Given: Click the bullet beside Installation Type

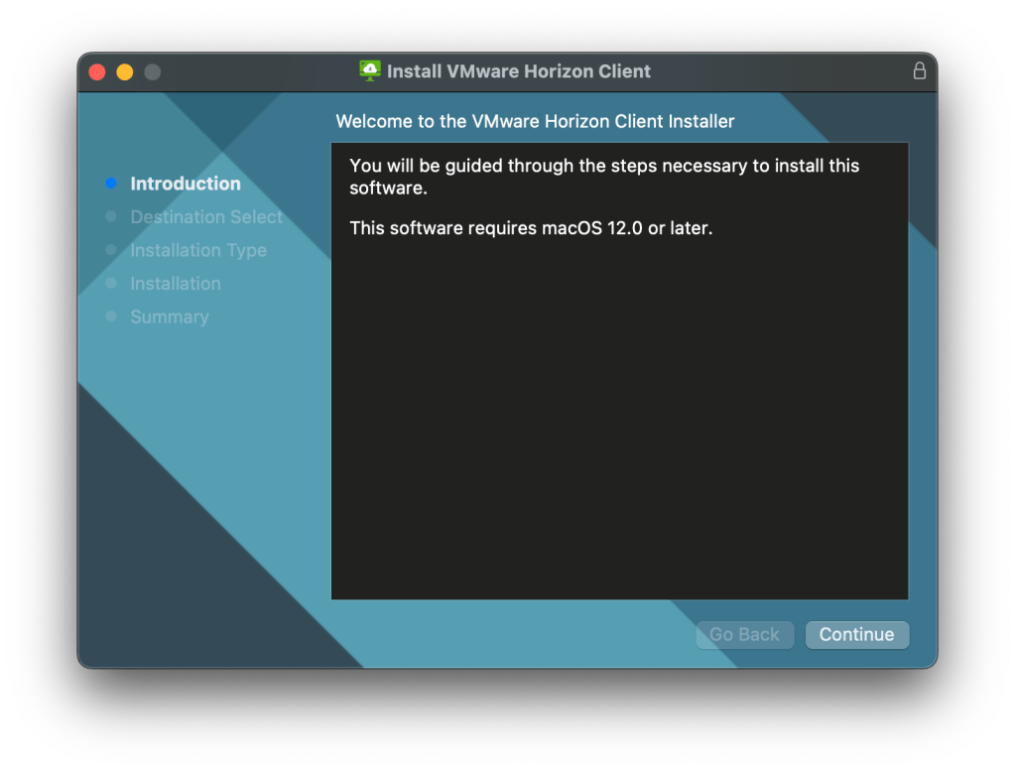Looking at the screenshot, I should coord(111,250).
